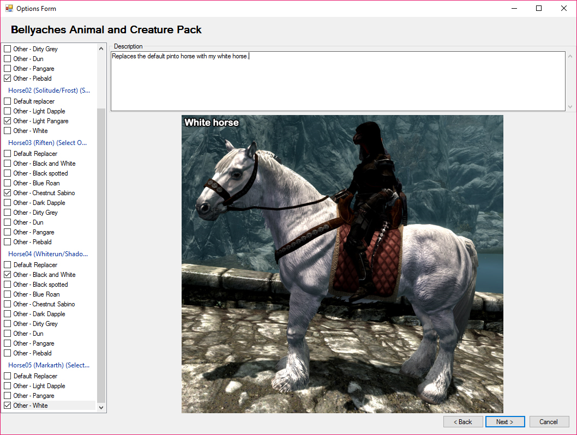The height and width of the screenshot is (435, 577).
Task: Check 'Other - Black spotted' under Horse03
Action: click(x=7, y=173)
